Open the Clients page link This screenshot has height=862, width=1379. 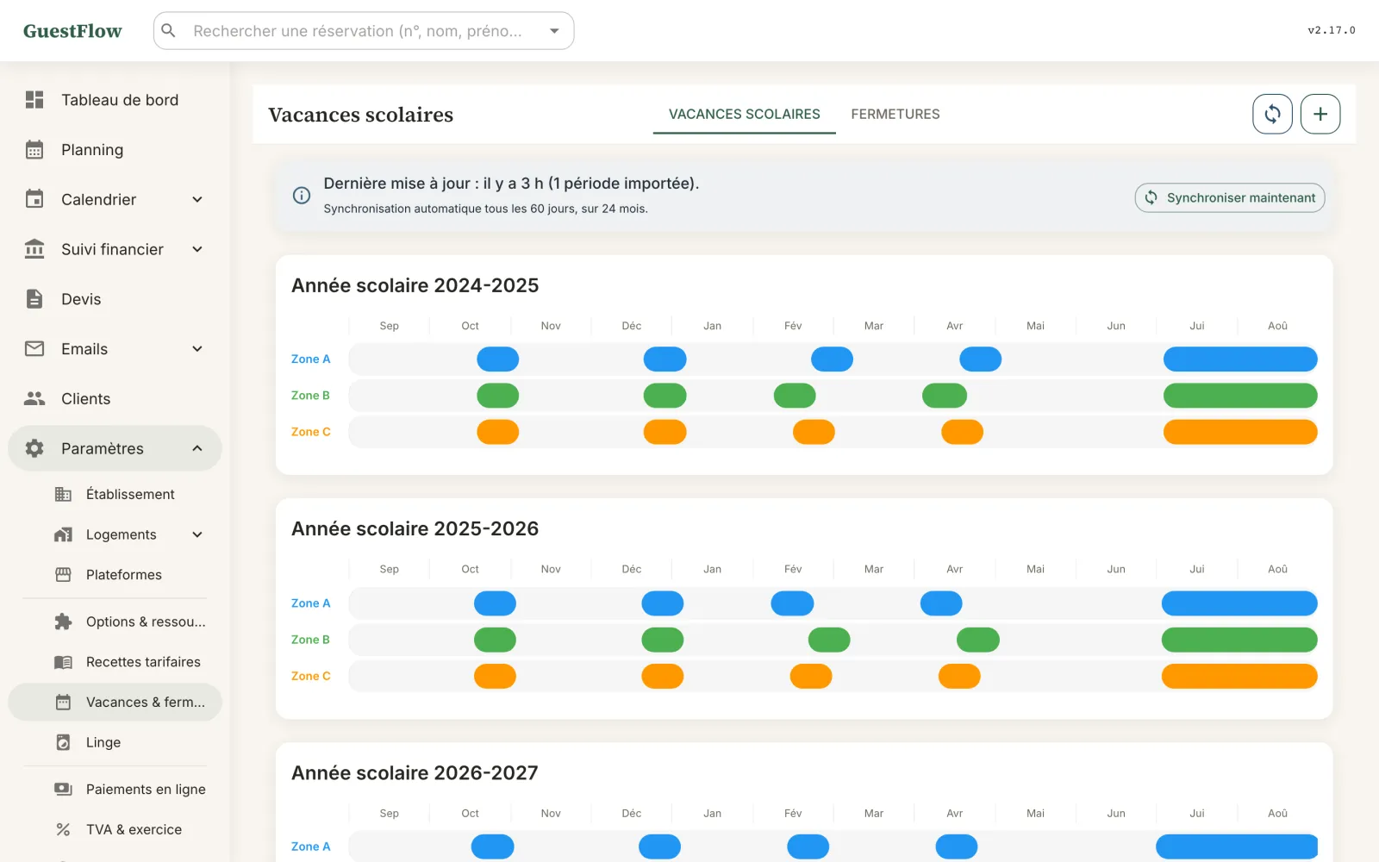point(115,398)
